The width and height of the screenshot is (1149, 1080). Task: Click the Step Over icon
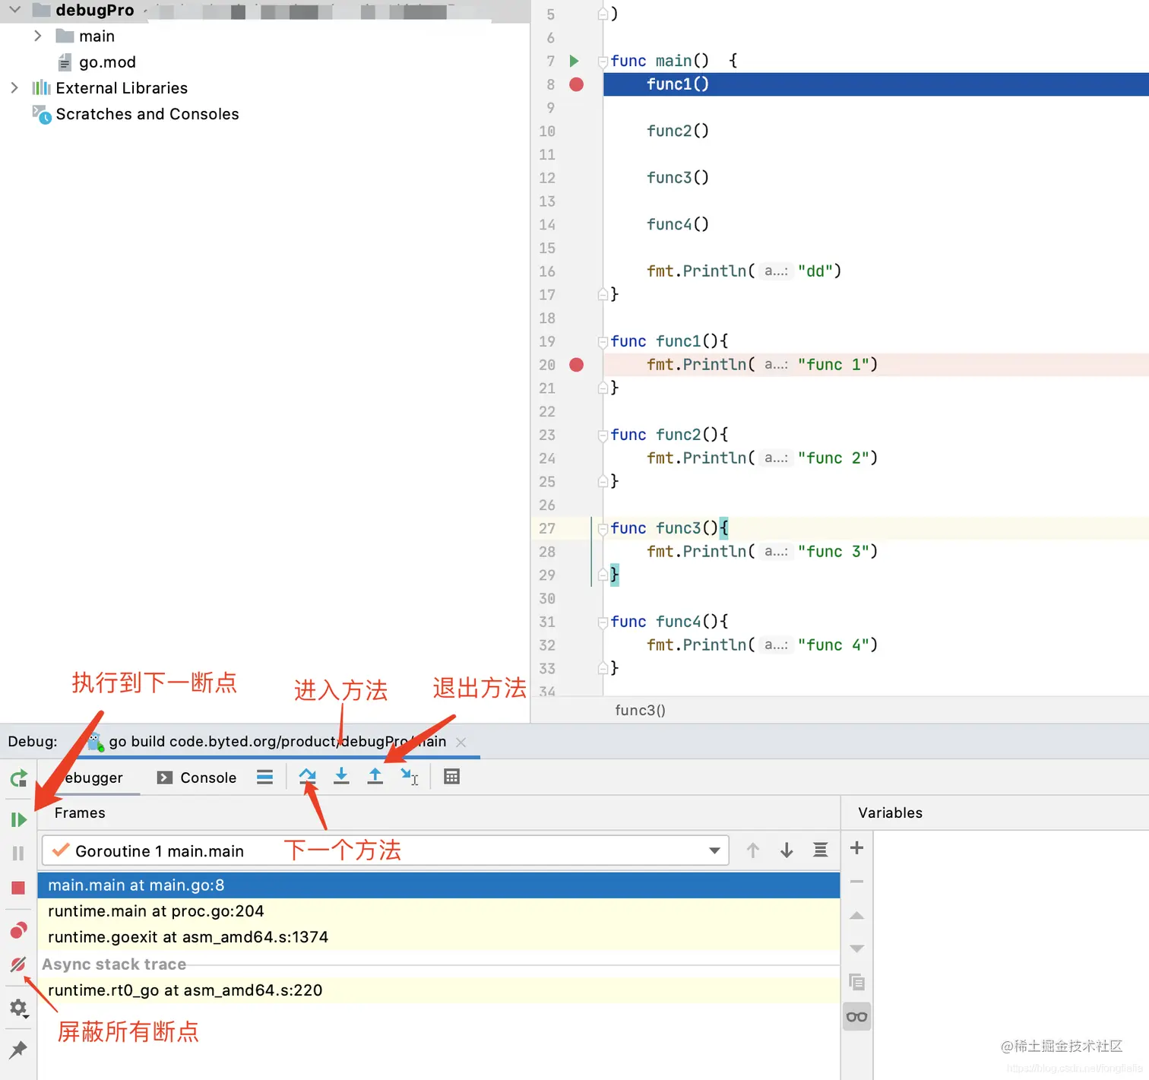(307, 777)
